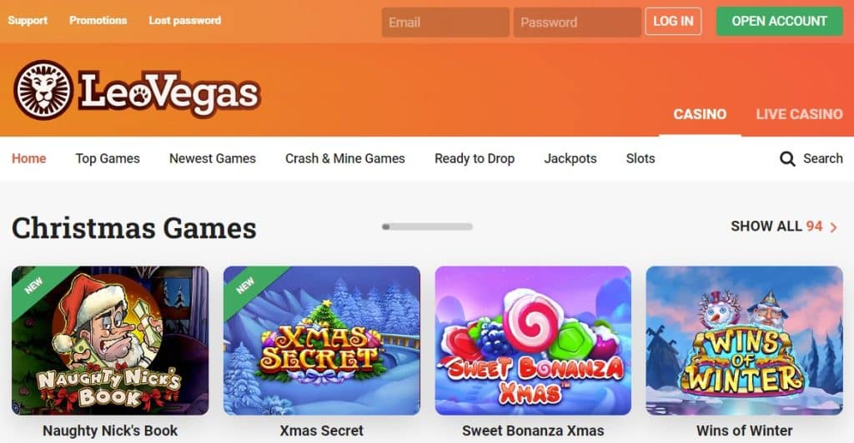This screenshot has height=443, width=854.
Task: Open the Newest Games category
Action: [x=213, y=159]
